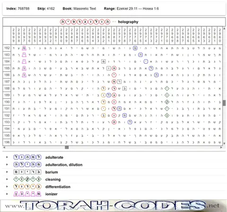Image resolution: width=227 pixels, height=212 pixels.
Task: Click column header 29960
Action: point(220,36)
